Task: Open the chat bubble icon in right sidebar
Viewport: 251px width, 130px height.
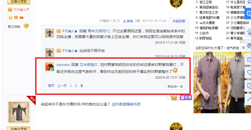Action: pyautogui.click(x=248, y=13)
